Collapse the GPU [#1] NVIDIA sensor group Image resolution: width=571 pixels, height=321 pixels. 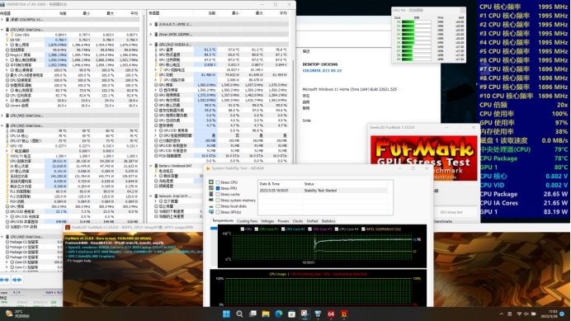click(x=151, y=45)
